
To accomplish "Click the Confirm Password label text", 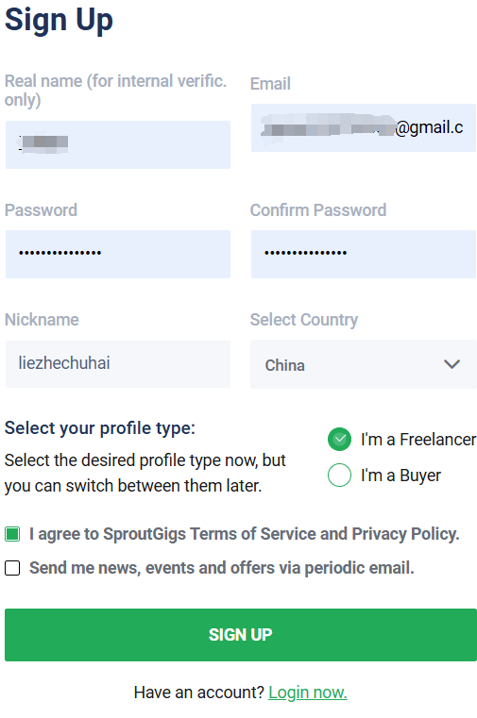I will coord(318,210).
